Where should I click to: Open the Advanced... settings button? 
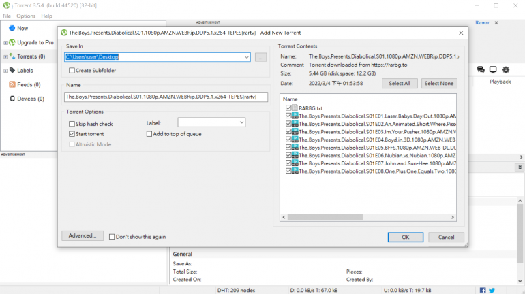82,235
